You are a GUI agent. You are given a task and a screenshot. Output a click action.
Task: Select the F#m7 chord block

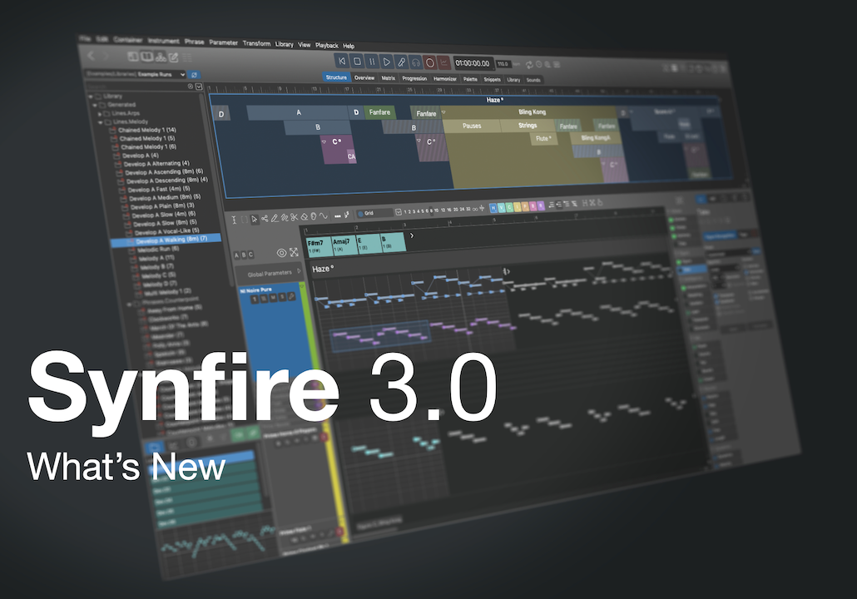[x=318, y=244]
